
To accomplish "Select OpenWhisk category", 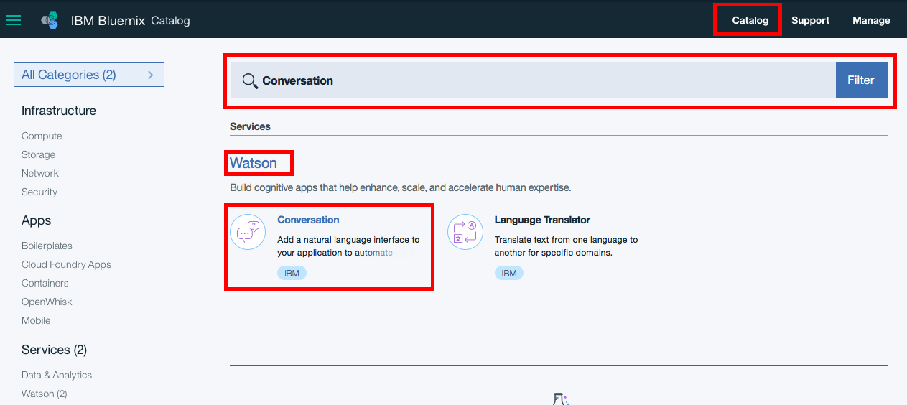I will point(47,302).
